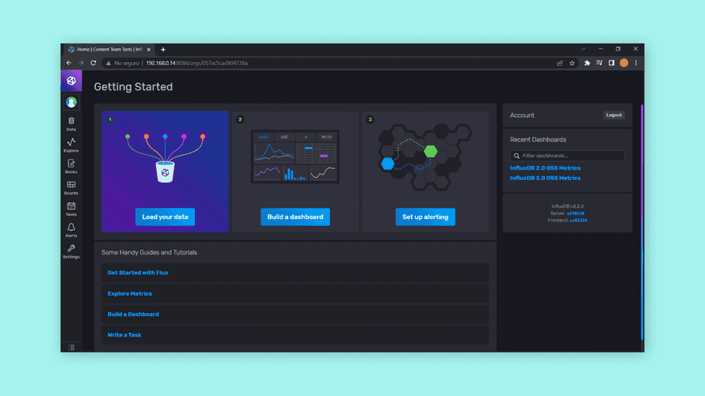Go forward with browser forward arrow
The height and width of the screenshot is (396, 705).
pos(81,63)
